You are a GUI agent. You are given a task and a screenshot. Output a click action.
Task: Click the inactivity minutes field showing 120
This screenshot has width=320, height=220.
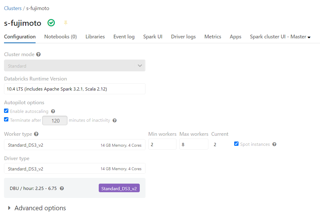pos(55,121)
